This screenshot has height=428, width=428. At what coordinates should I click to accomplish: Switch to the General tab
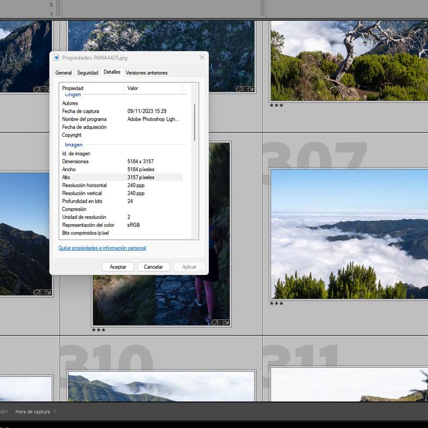(x=63, y=73)
